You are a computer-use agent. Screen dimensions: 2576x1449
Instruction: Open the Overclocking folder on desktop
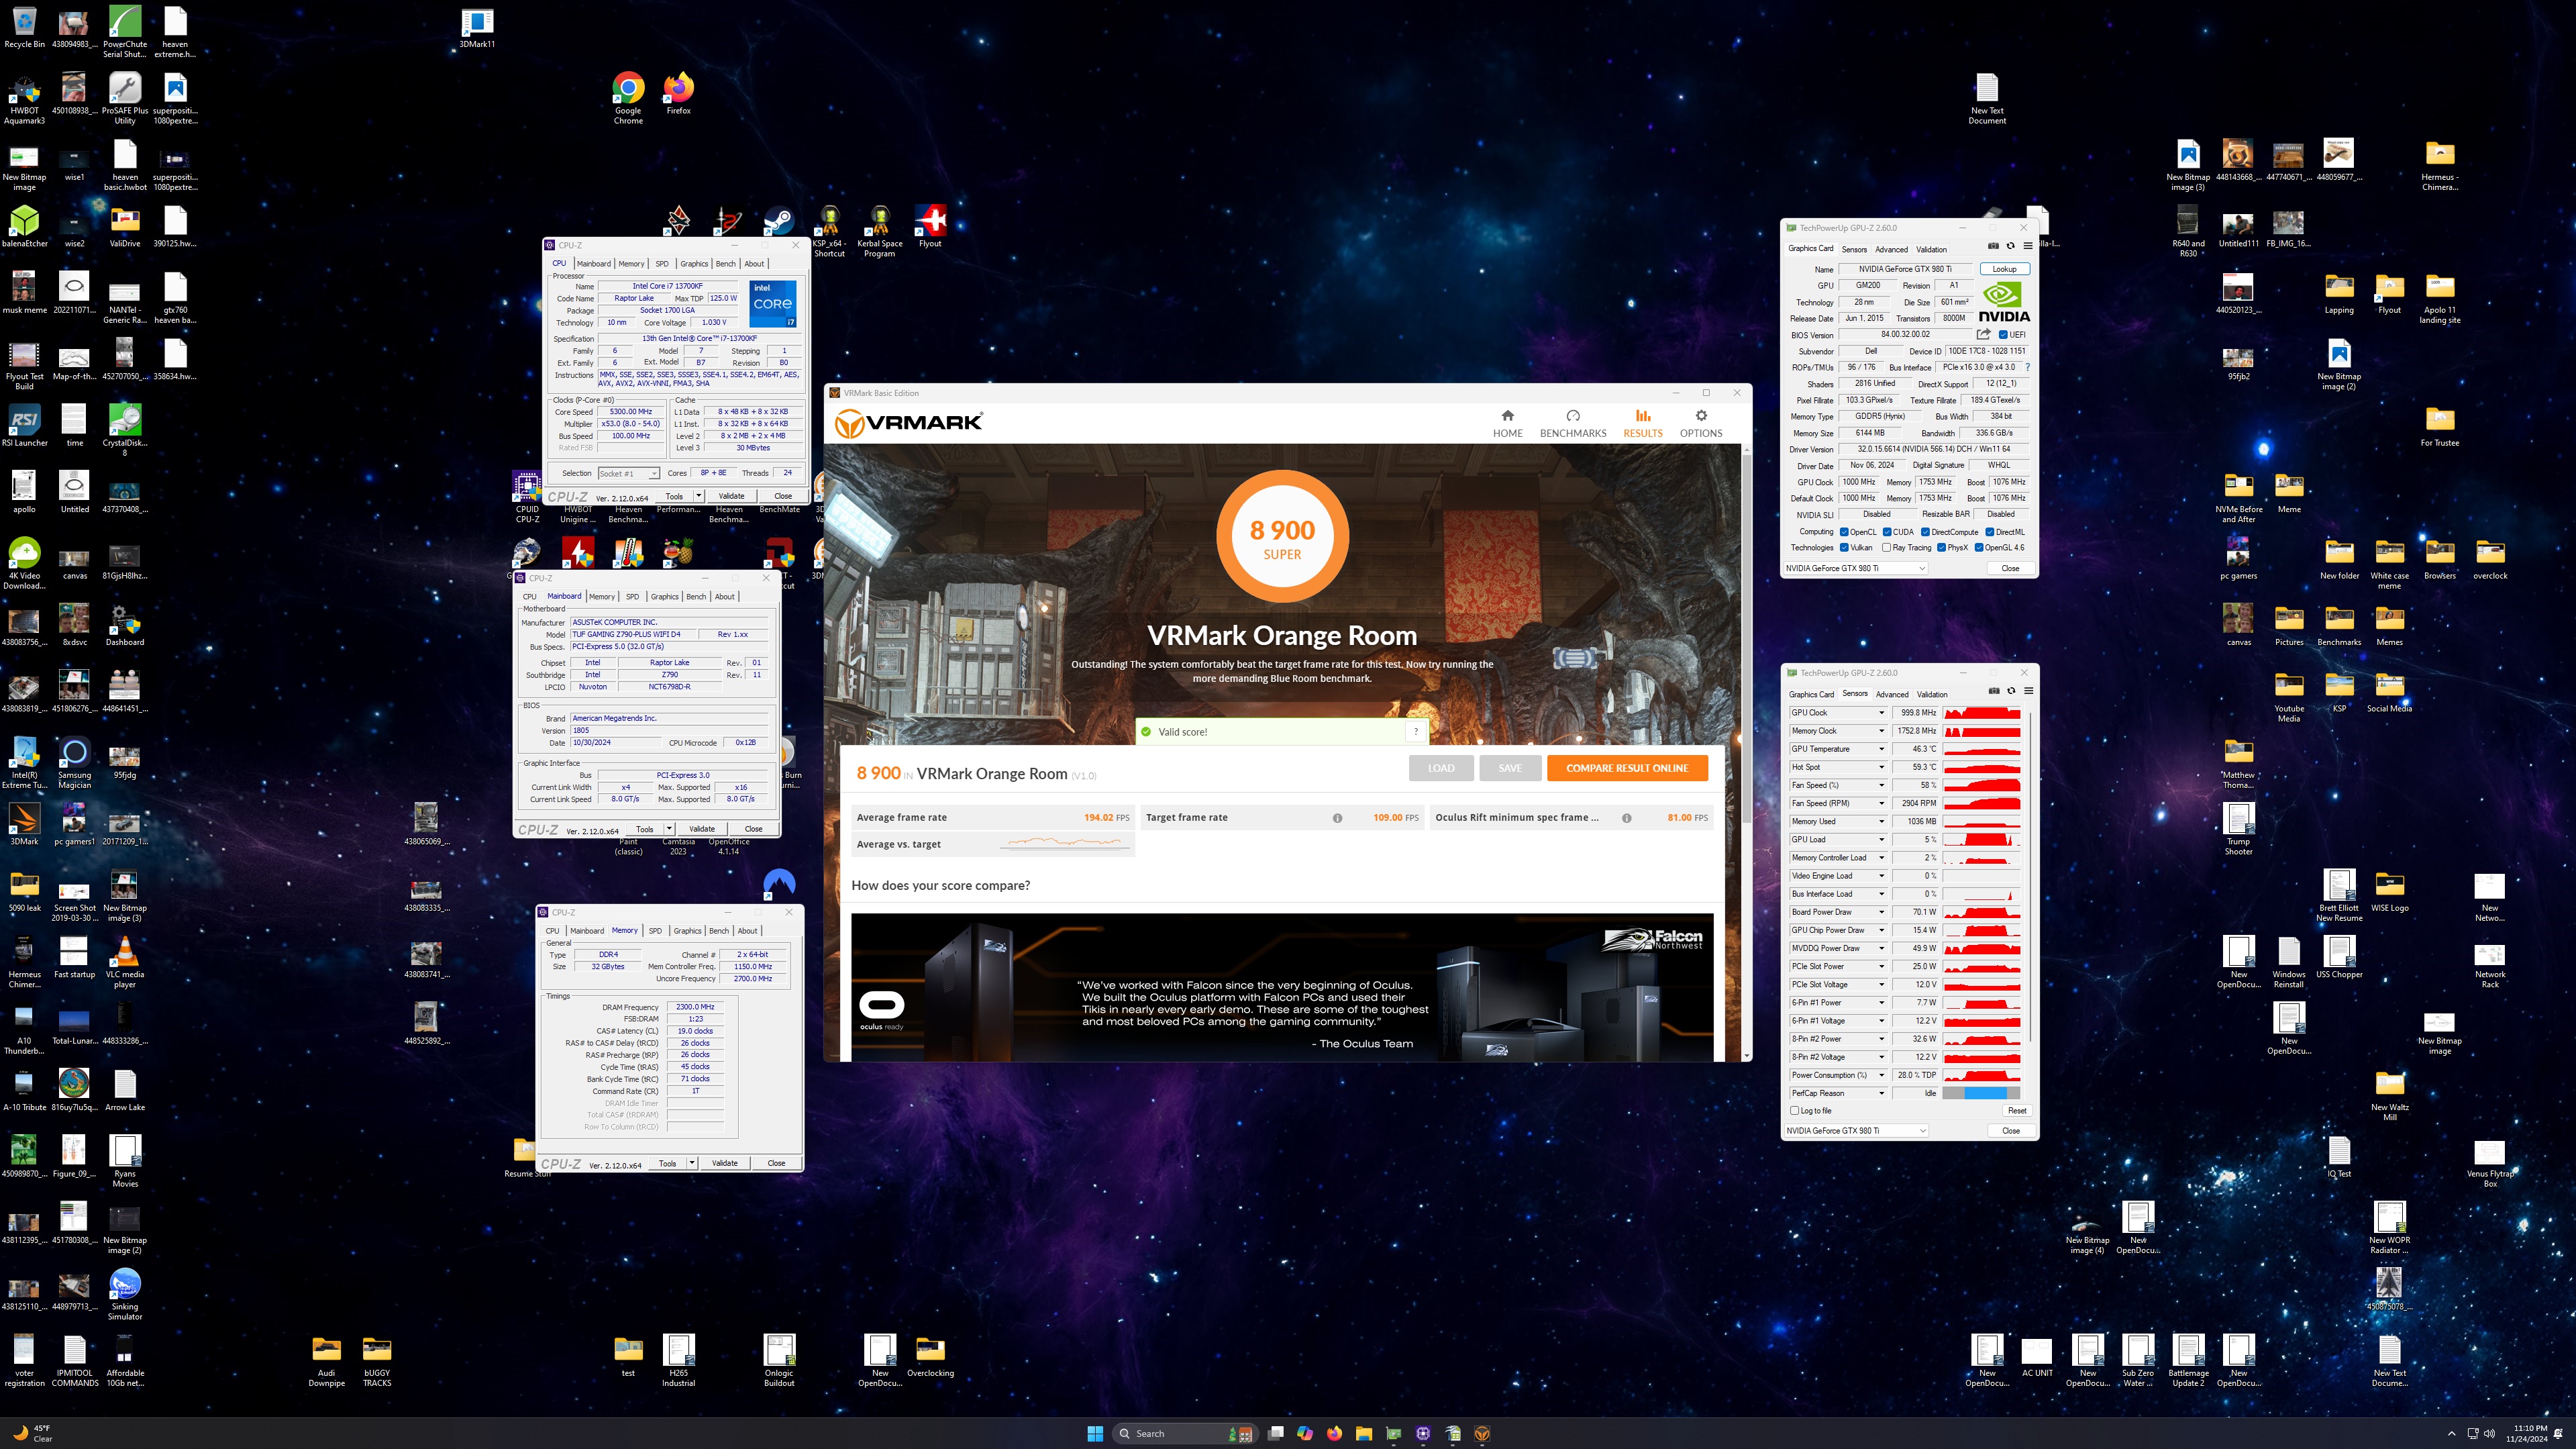(930, 1357)
